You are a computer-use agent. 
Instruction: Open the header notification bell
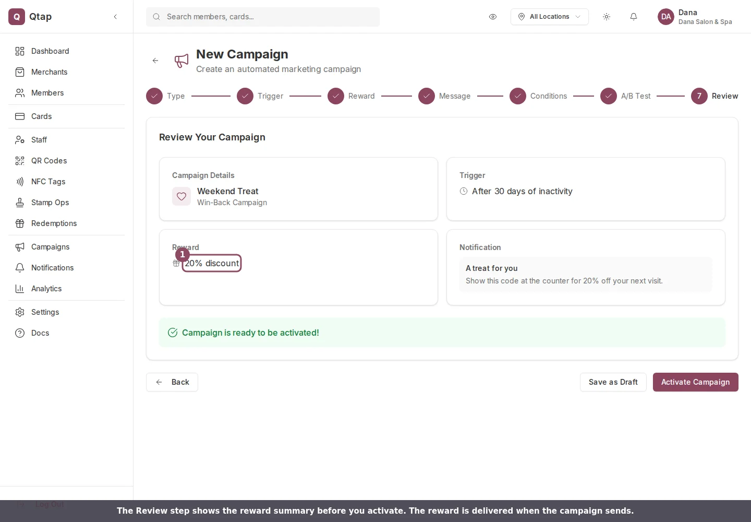point(634,17)
